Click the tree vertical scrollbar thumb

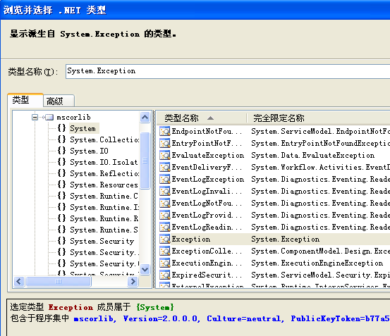(145, 161)
